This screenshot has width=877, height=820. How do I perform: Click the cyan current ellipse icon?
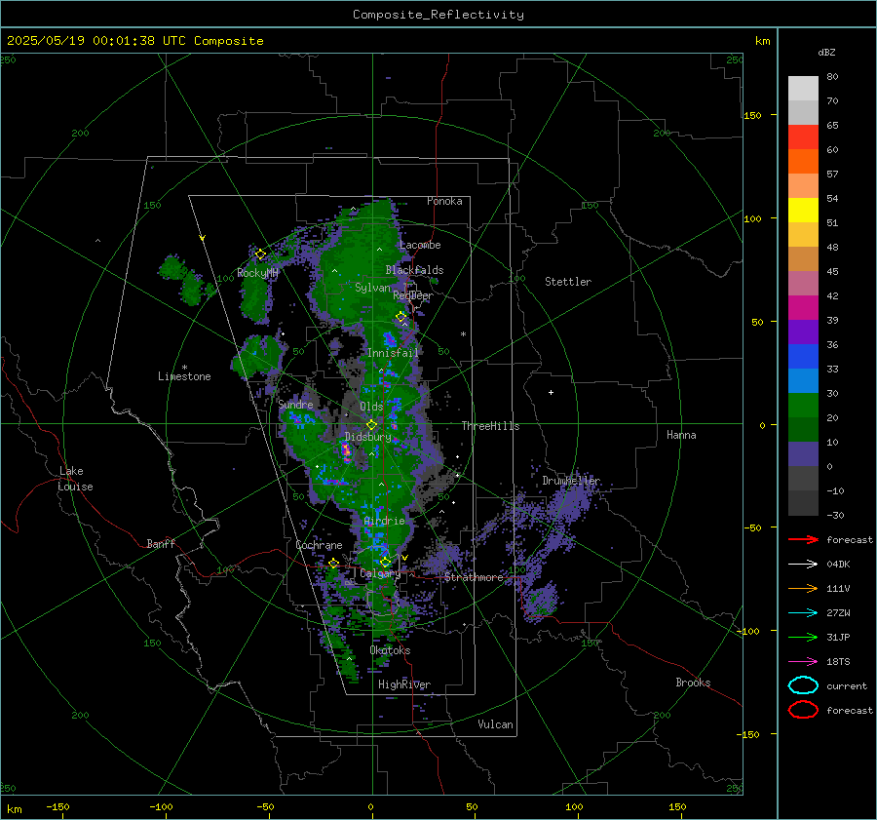click(x=803, y=685)
